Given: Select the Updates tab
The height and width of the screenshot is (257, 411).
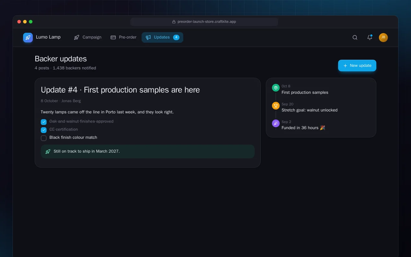Looking at the screenshot, I should (x=162, y=37).
